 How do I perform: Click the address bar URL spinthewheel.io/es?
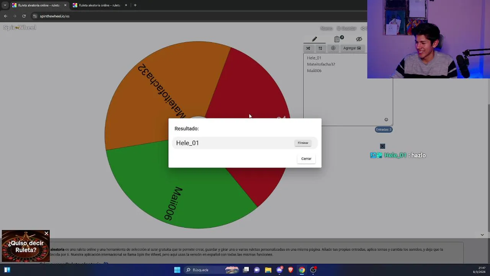pos(54,16)
